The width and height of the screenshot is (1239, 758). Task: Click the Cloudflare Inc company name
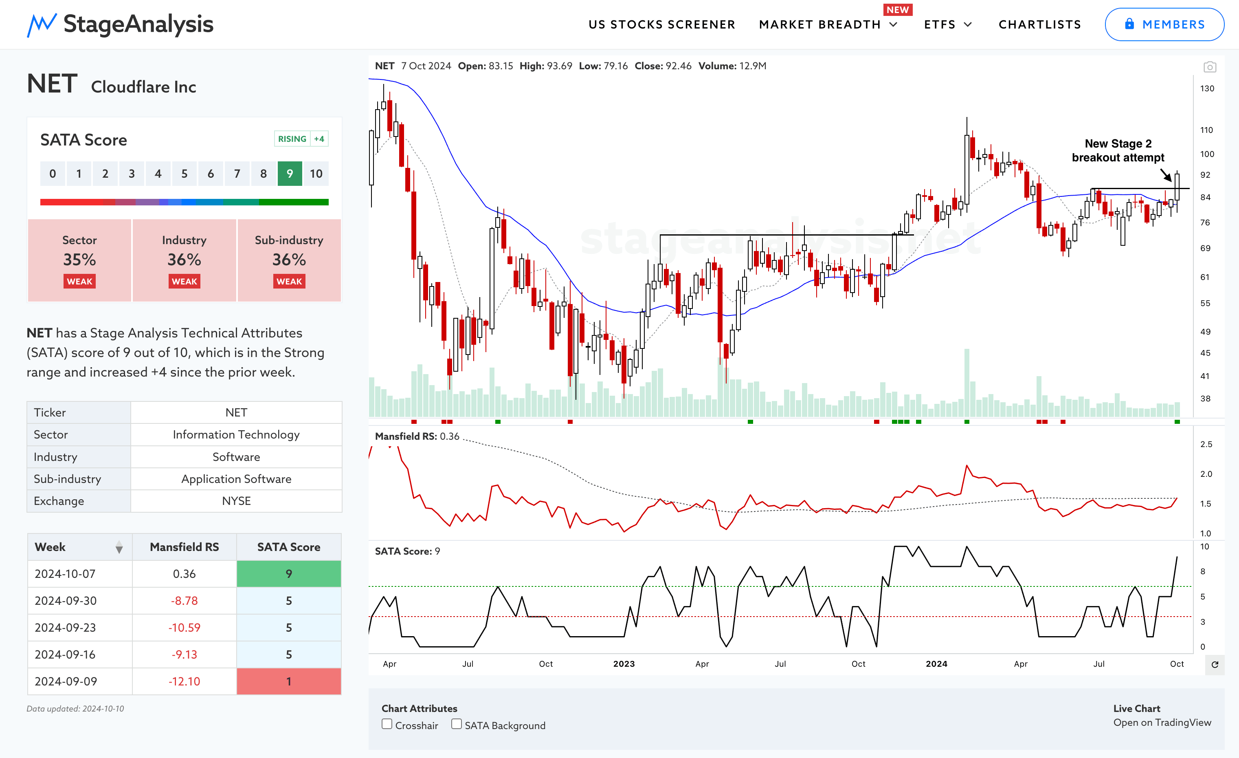[143, 87]
